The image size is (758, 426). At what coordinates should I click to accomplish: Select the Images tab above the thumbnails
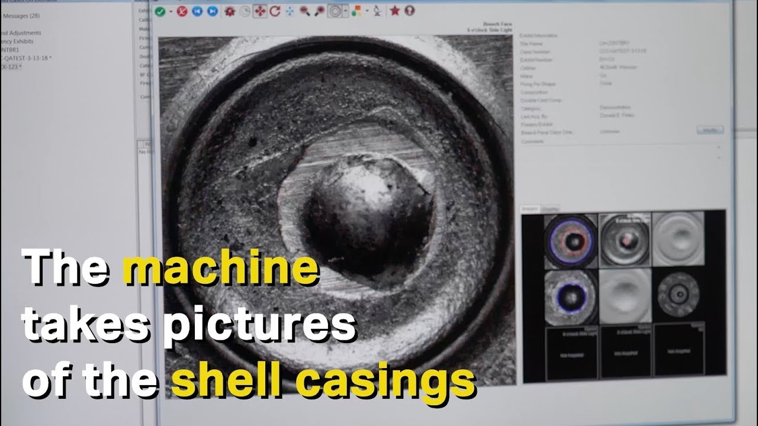pos(529,208)
